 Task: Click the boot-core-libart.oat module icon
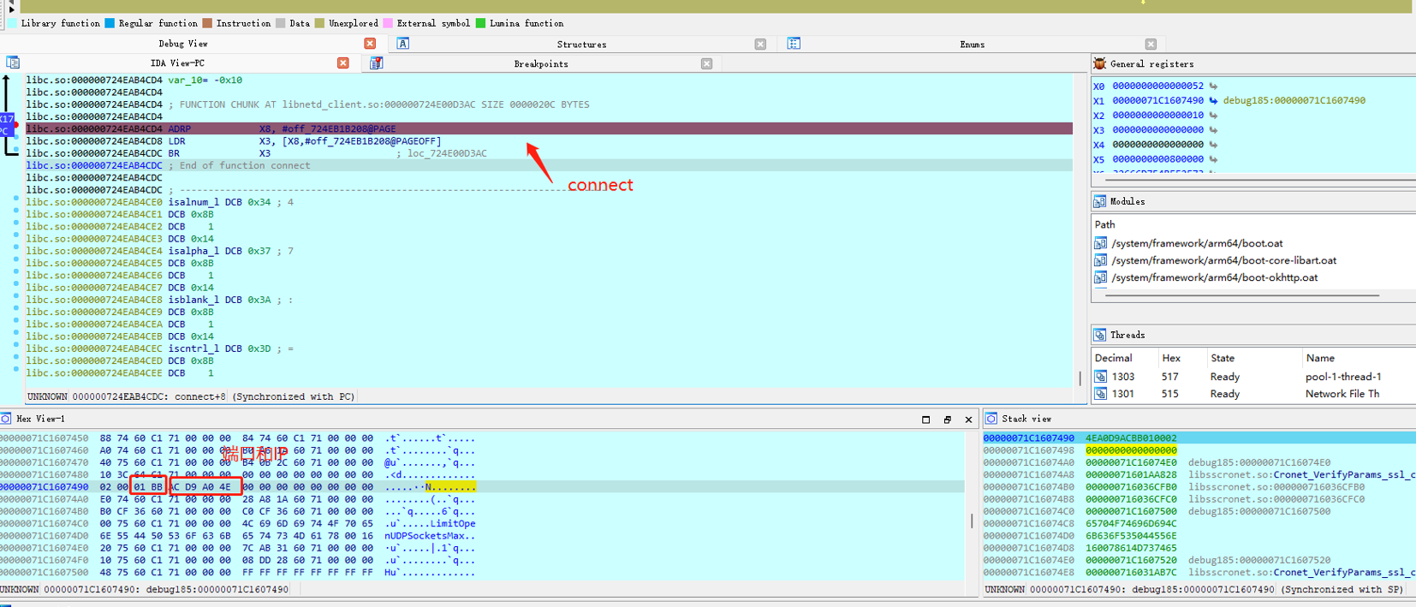tap(1101, 260)
